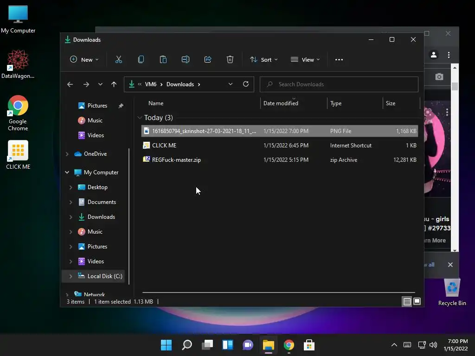Click the navigation pane vertical scrollbar
The image size is (475, 356).
pos(129,216)
